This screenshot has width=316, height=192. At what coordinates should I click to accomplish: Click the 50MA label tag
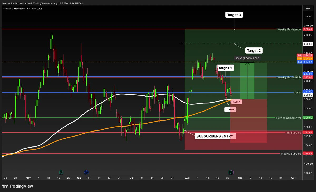pyautogui.click(x=237, y=102)
